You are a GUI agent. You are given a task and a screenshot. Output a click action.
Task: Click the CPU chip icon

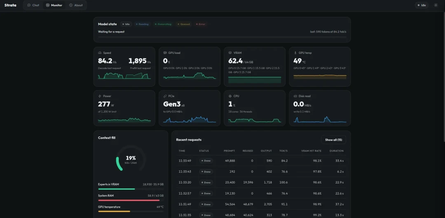click(x=230, y=96)
